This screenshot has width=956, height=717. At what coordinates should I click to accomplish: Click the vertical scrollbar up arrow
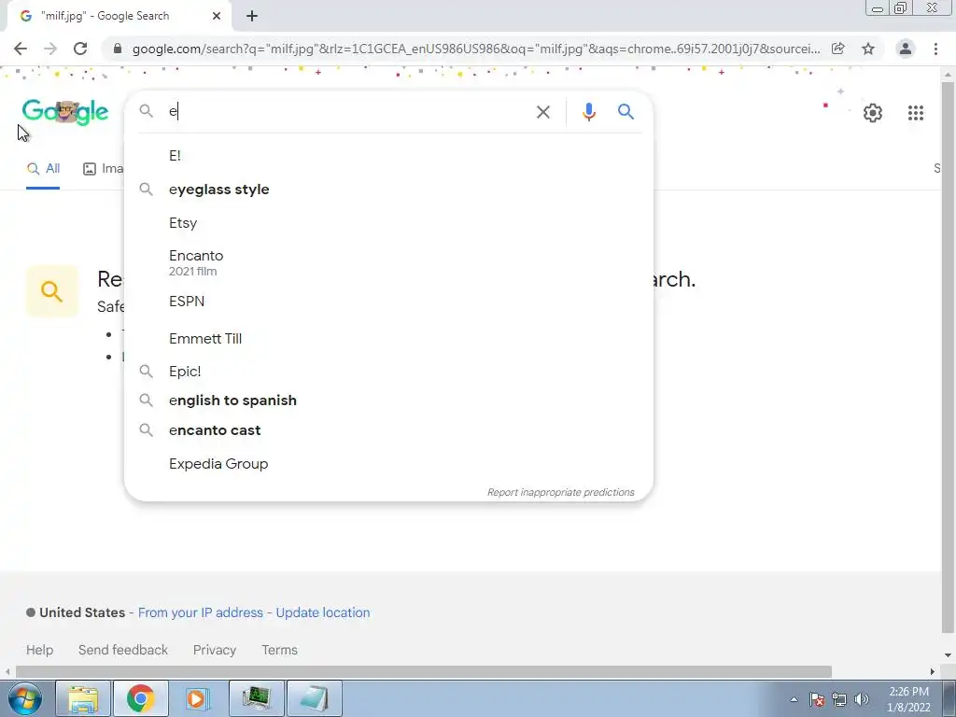click(x=948, y=75)
